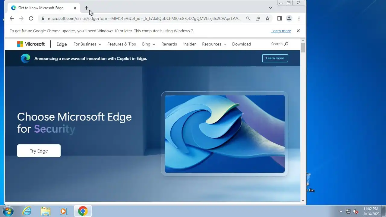This screenshot has height=217, width=386.
Task: Close the Get to Know Microsoft Edge tab
Action: pos(75,8)
